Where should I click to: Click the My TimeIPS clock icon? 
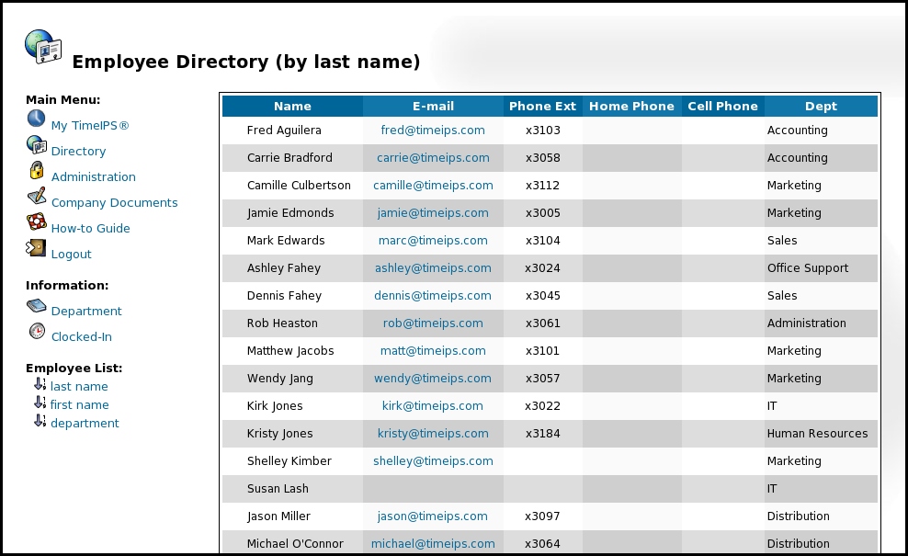click(x=36, y=119)
